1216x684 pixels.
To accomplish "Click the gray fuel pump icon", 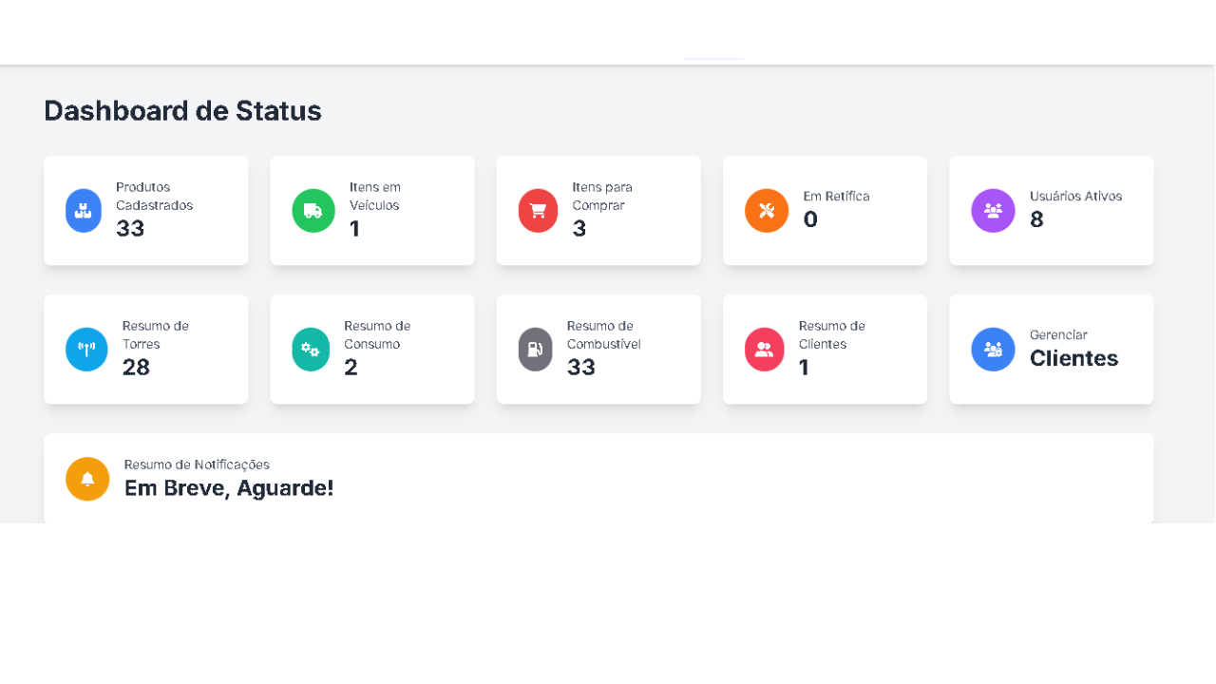I will (535, 350).
